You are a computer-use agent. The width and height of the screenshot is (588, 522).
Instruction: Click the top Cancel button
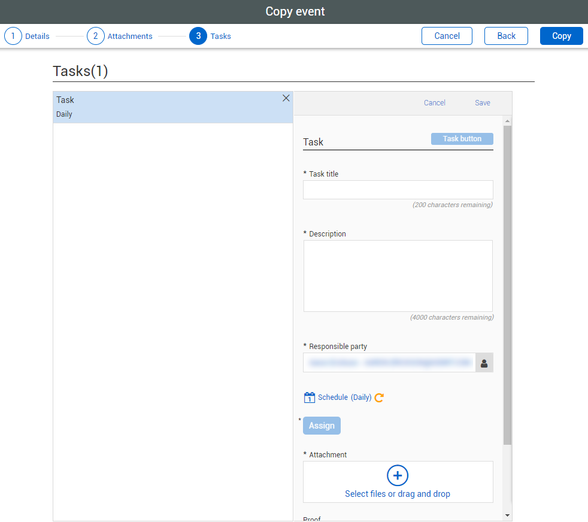pyautogui.click(x=447, y=36)
